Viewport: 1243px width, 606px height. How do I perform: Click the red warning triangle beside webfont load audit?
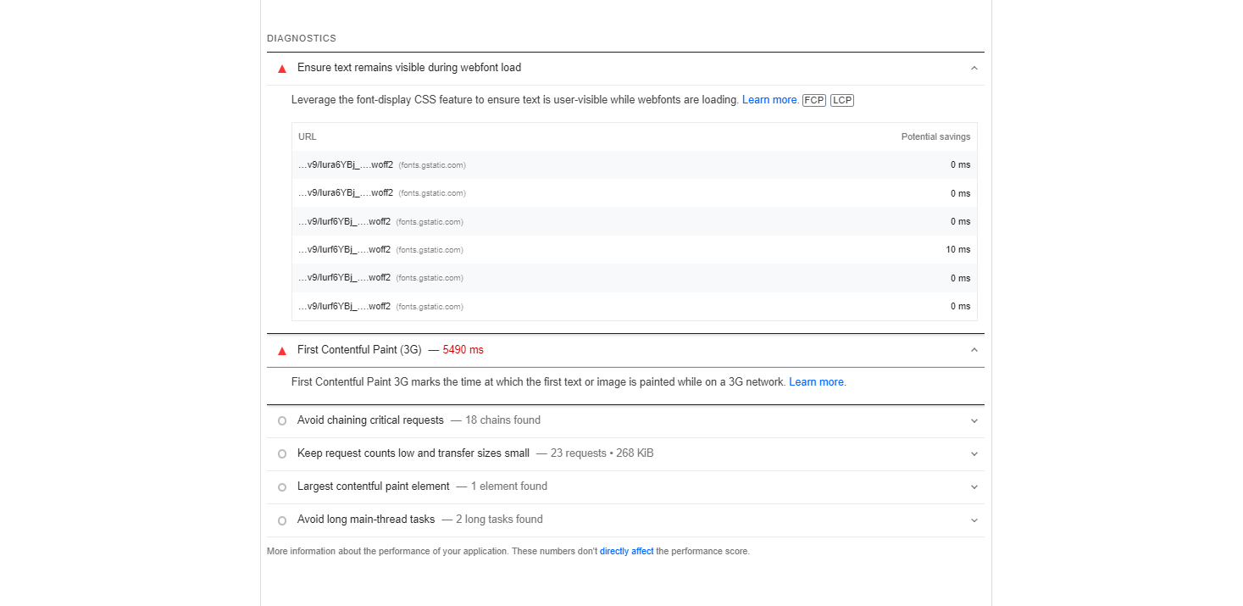[x=281, y=68]
